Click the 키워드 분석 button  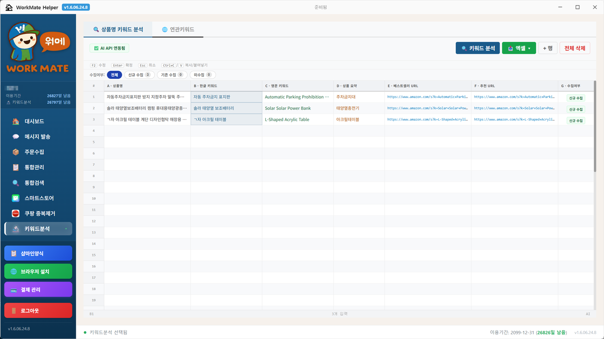click(478, 48)
